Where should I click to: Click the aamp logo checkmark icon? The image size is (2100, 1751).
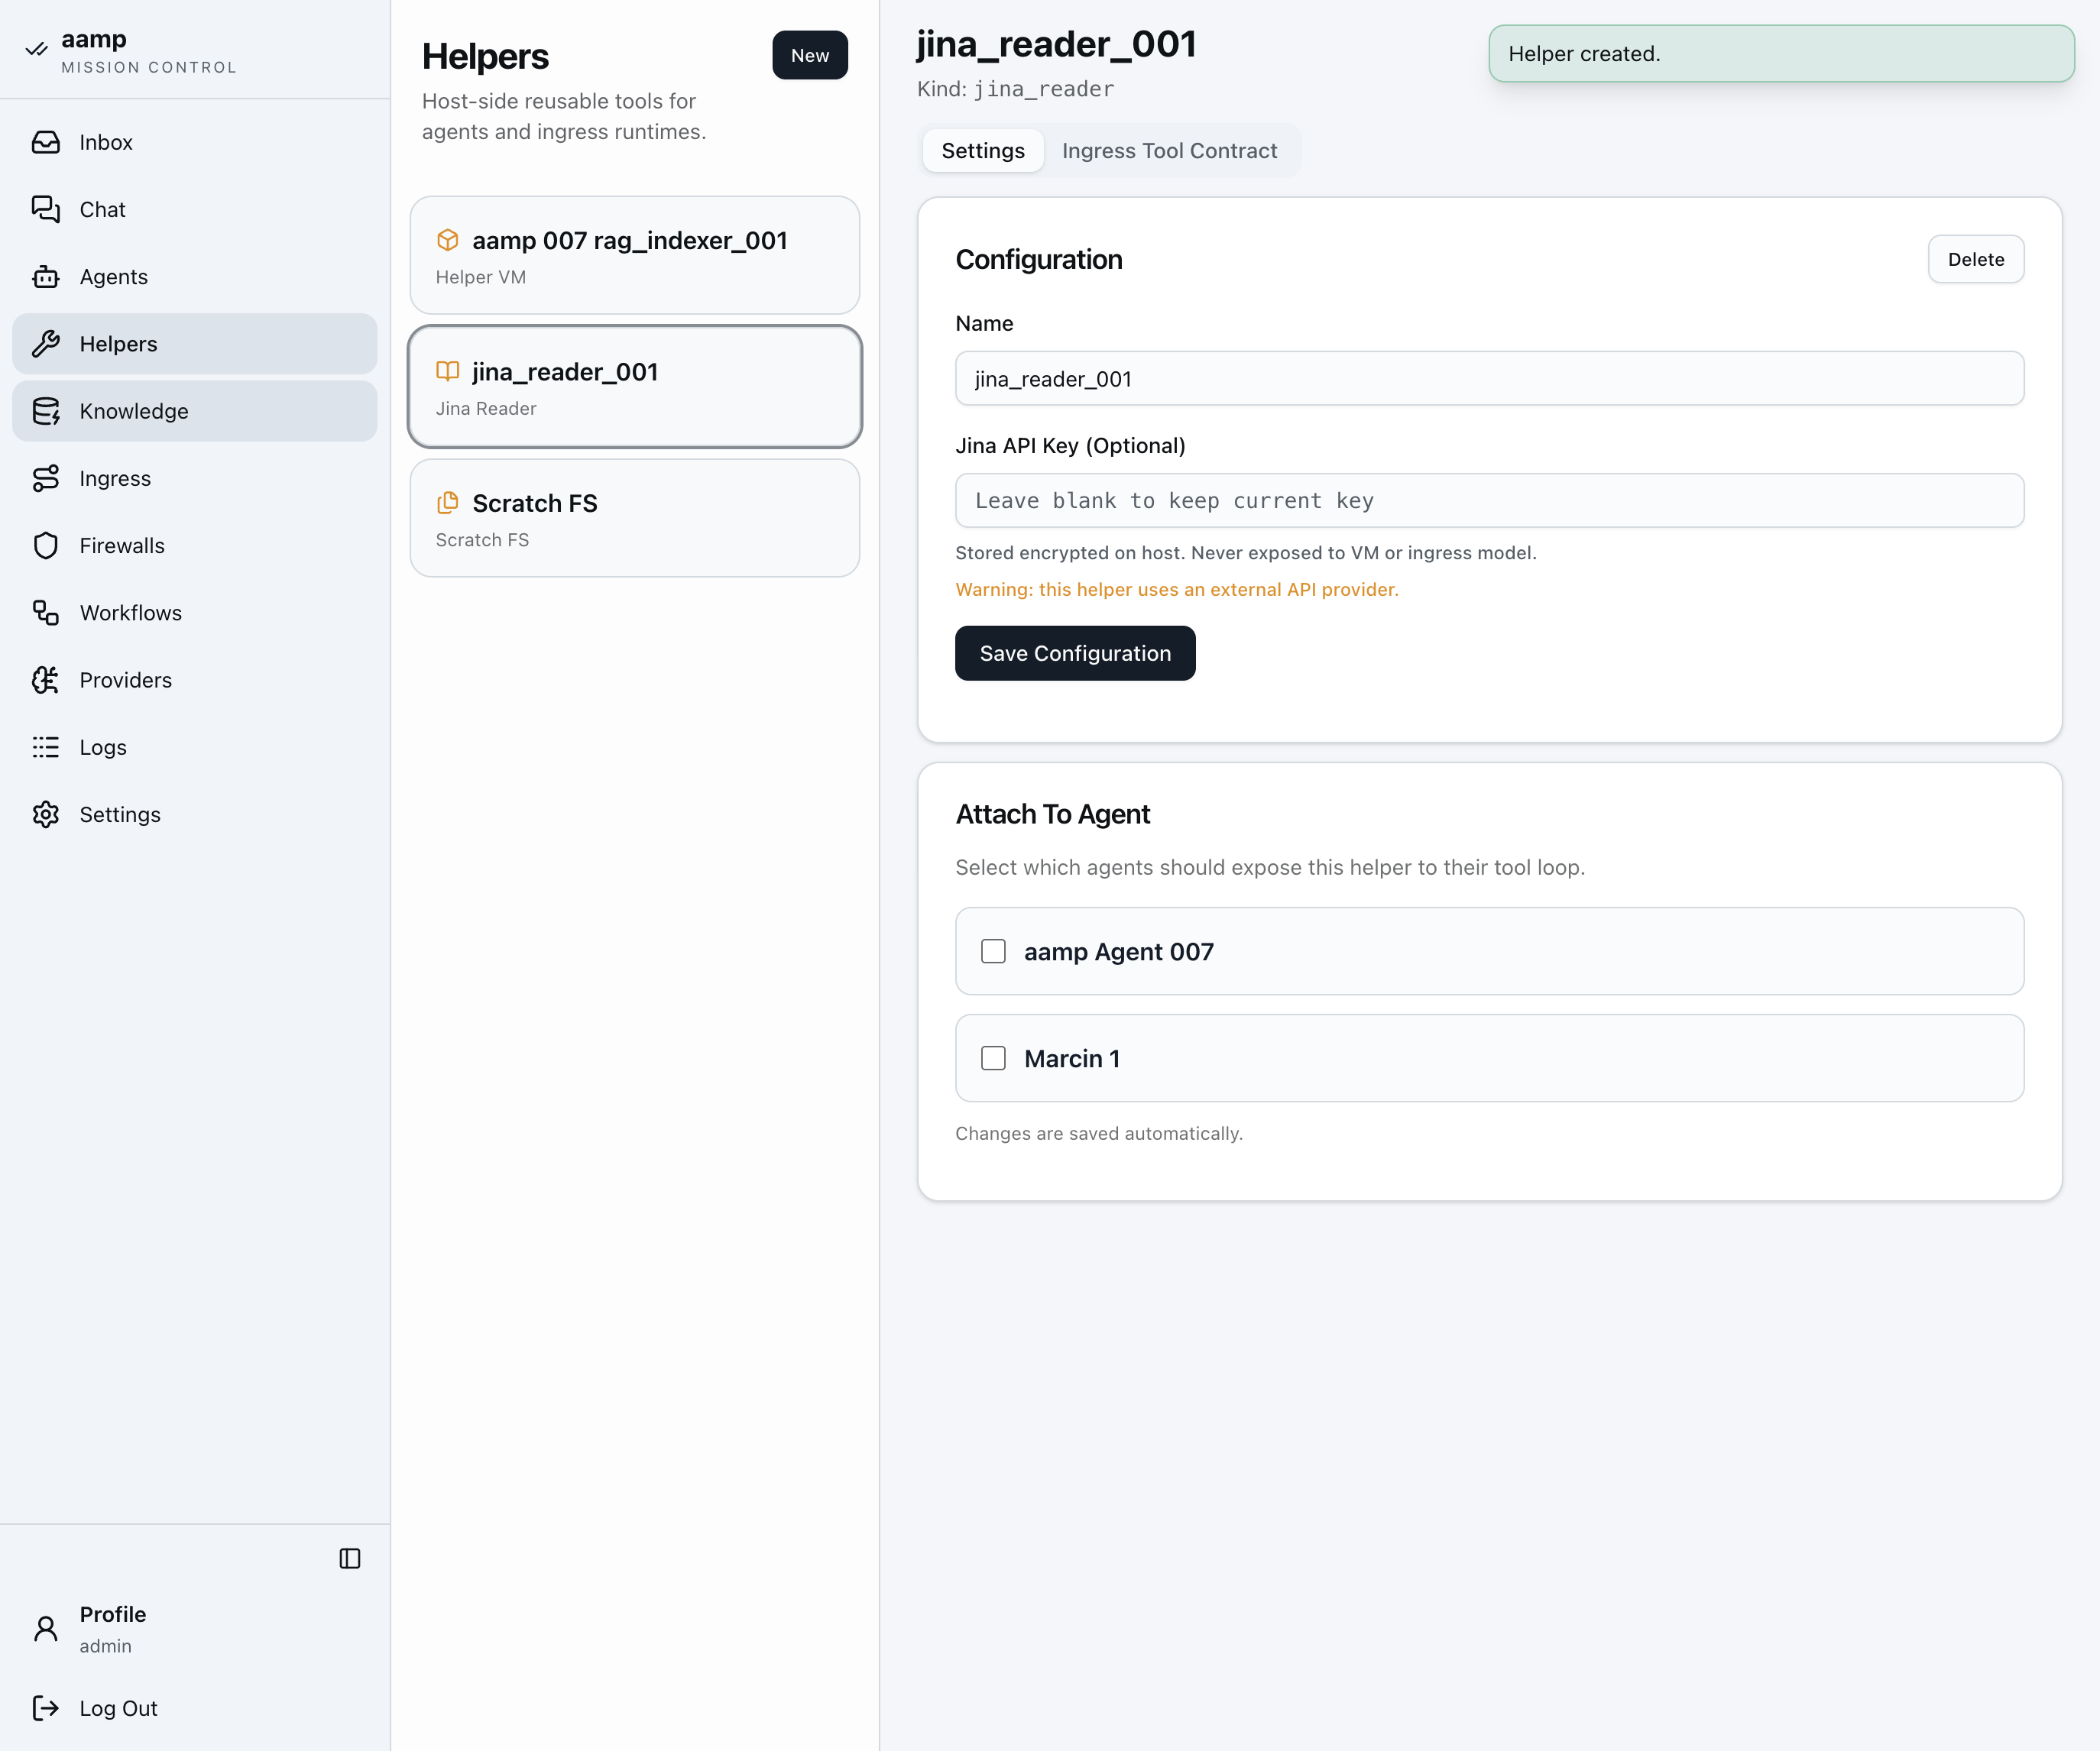(x=37, y=49)
